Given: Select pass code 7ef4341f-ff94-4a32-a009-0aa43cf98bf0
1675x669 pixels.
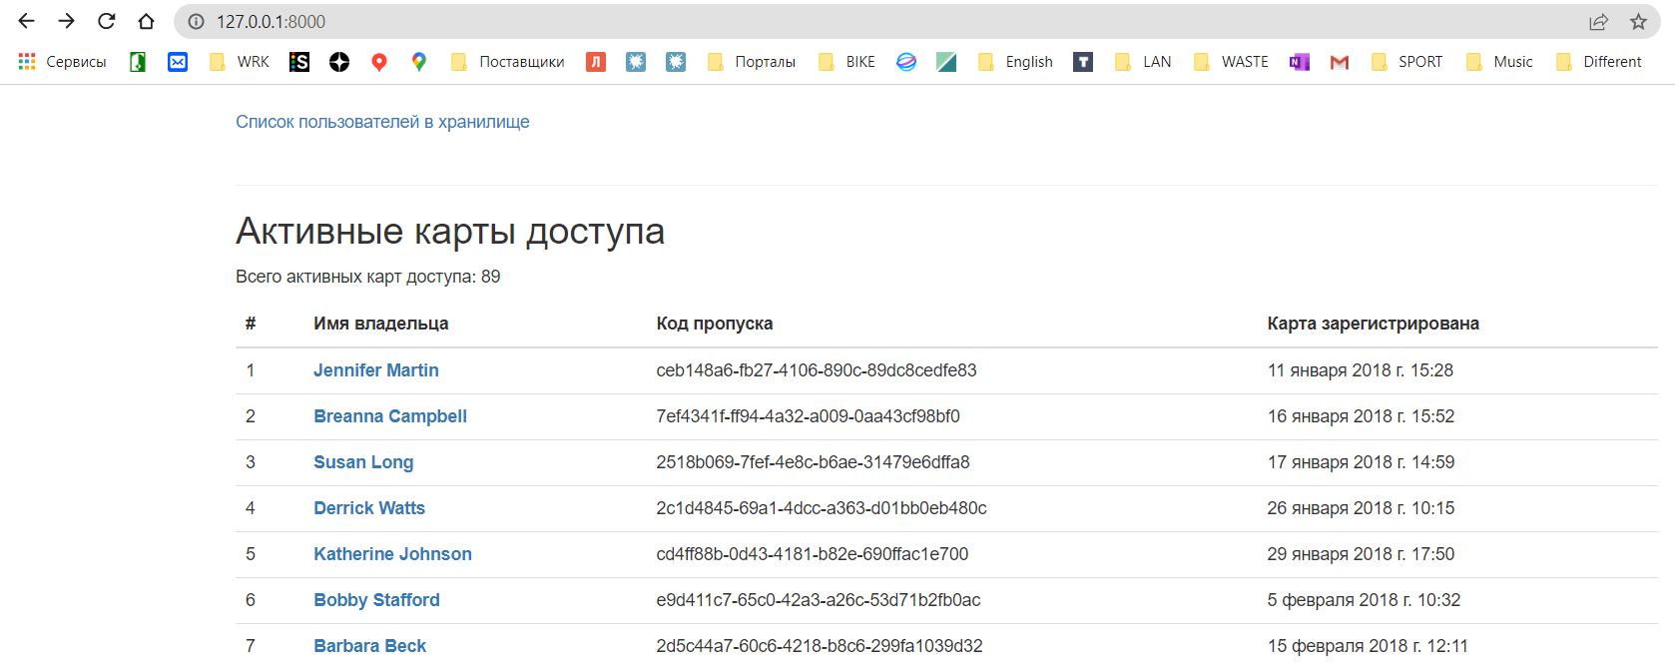Looking at the screenshot, I should click(809, 416).
